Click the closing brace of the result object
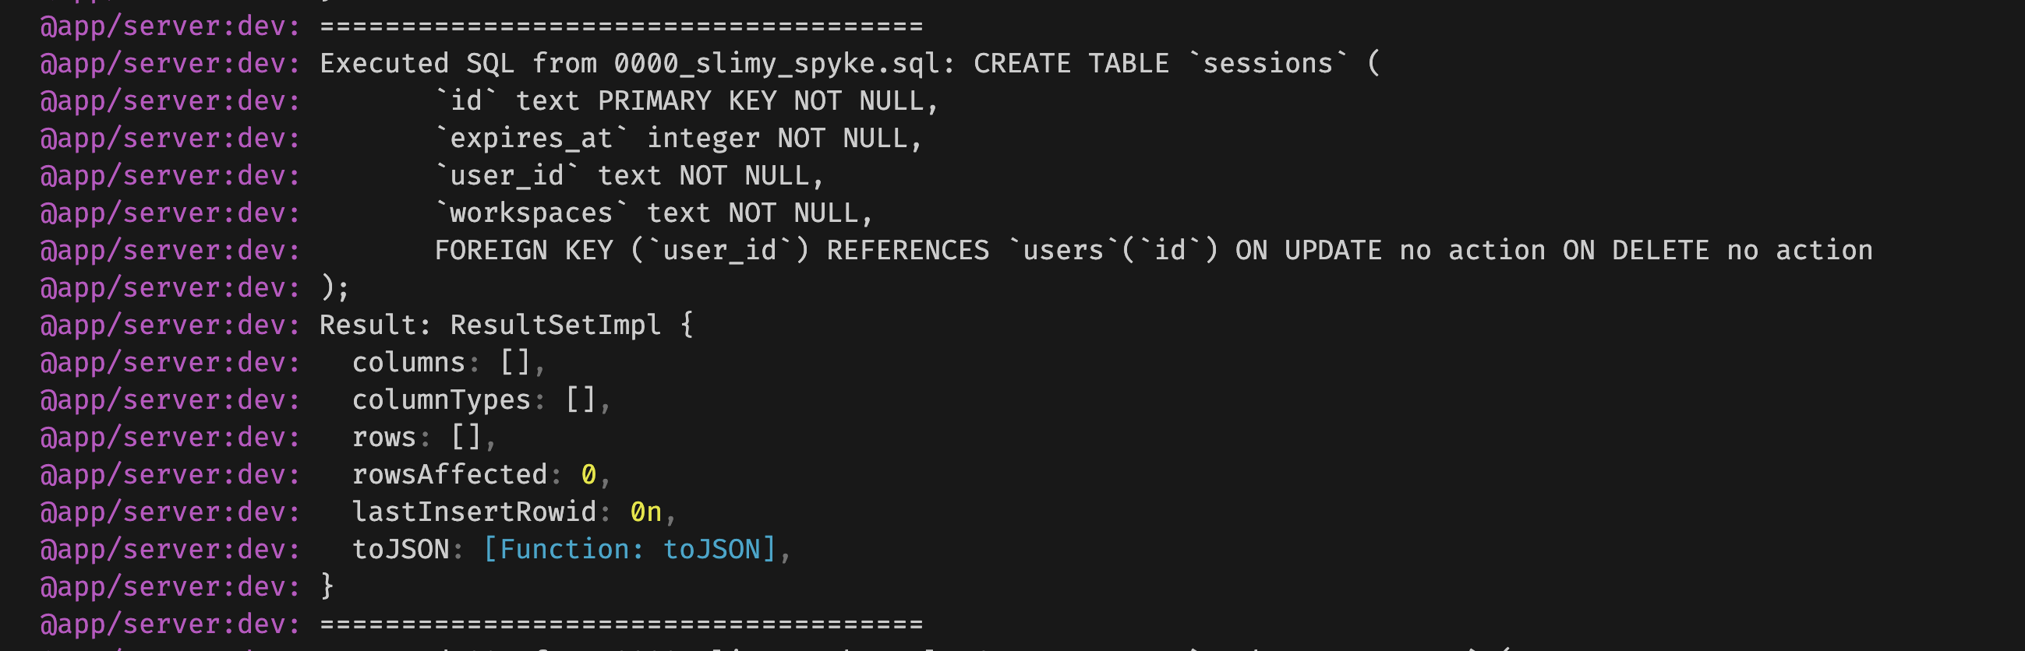This screenshot has height=651, width=2025. [x=327, y=586]
